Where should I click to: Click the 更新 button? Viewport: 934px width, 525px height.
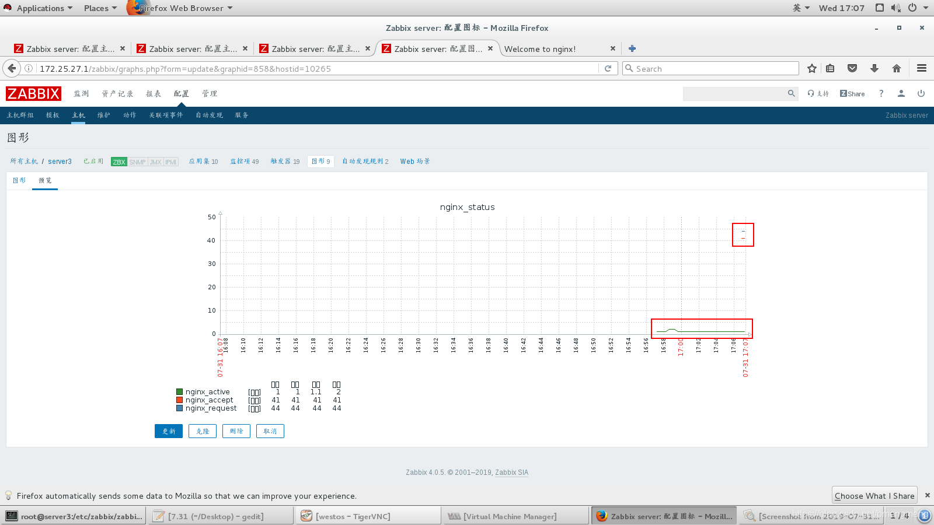tap(169, 431)
